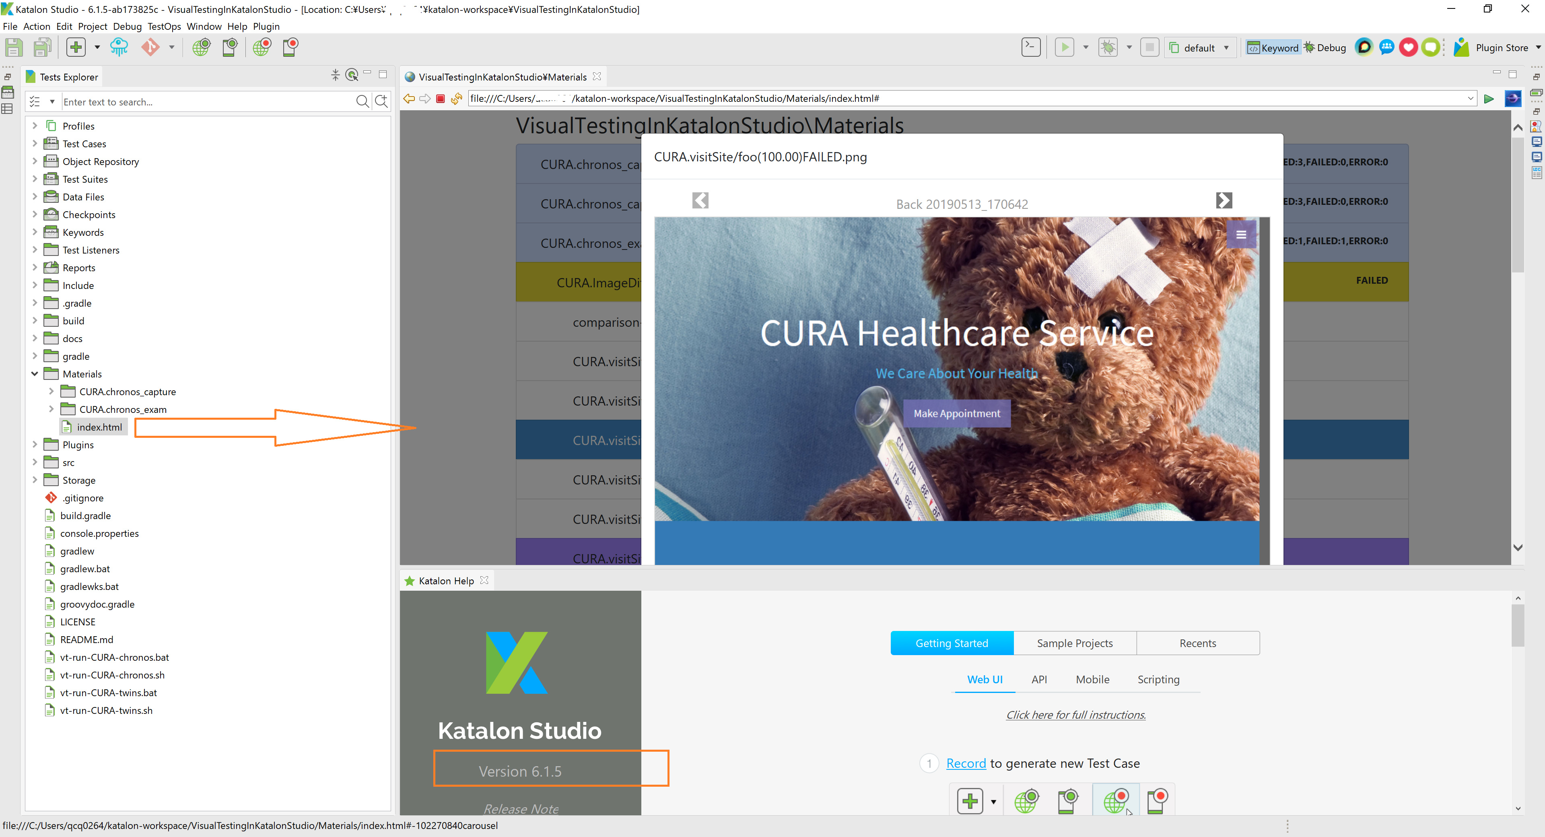Click the Git icon in toolbar
The image size is (1545, 837).
click(x=150, y=47)
